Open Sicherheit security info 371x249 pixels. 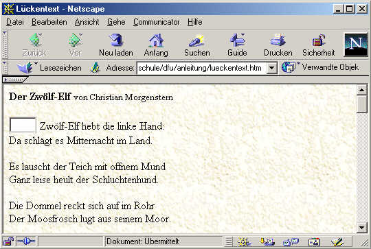(x=319, y=45)
